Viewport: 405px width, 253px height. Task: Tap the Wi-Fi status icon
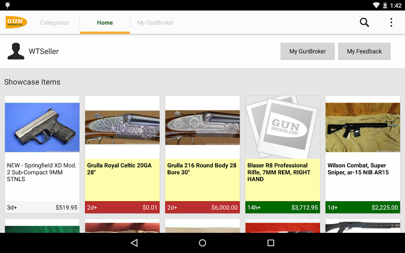pos(376,5)
